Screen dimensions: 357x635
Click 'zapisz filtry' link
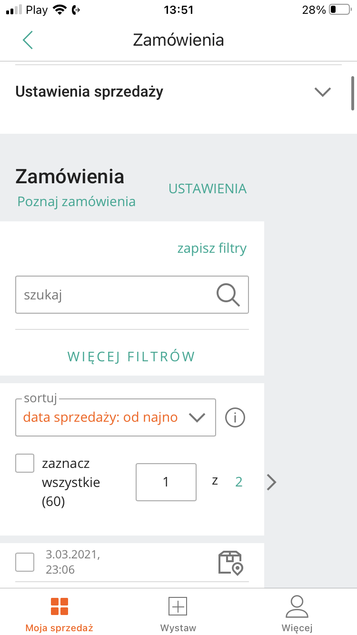tap(212, 248)
